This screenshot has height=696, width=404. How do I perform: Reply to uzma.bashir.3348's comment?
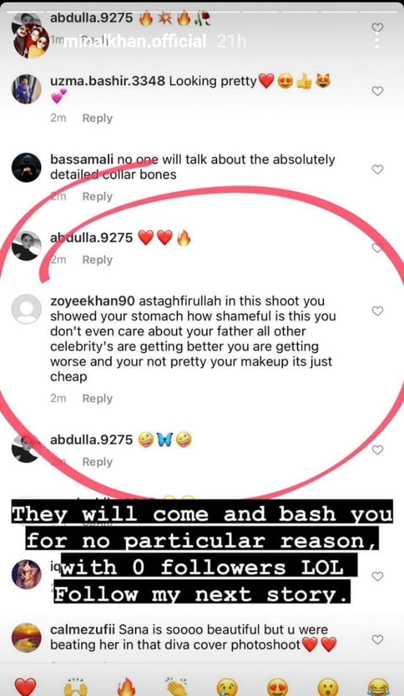click(x=97, y=118)
